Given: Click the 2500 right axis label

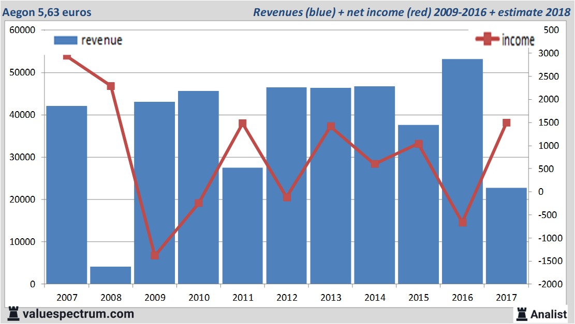Looking at the screenshot, I should 549,76.
